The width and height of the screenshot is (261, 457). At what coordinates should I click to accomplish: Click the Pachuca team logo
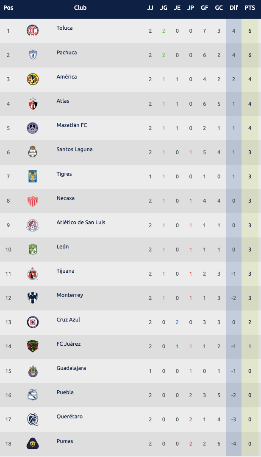33,55
